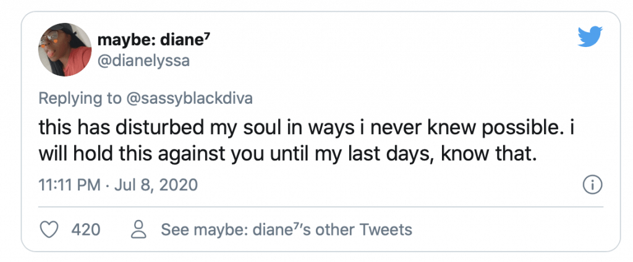Viewport: 633px width, 262px height.
Task: Visit the @dianelyssa handle
Action: tap(143, 61)
